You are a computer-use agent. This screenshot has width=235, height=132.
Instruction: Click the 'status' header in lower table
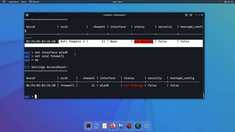pyautogui.click(x=129, y=78)
